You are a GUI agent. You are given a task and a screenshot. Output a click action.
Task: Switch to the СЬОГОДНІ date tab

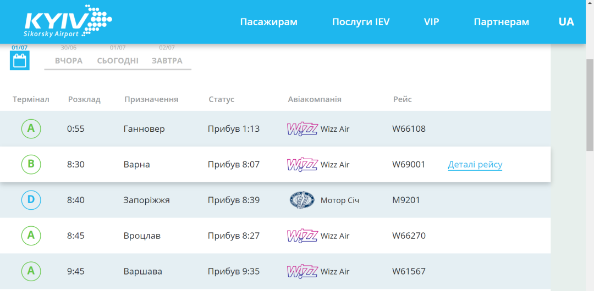[118, 60]
